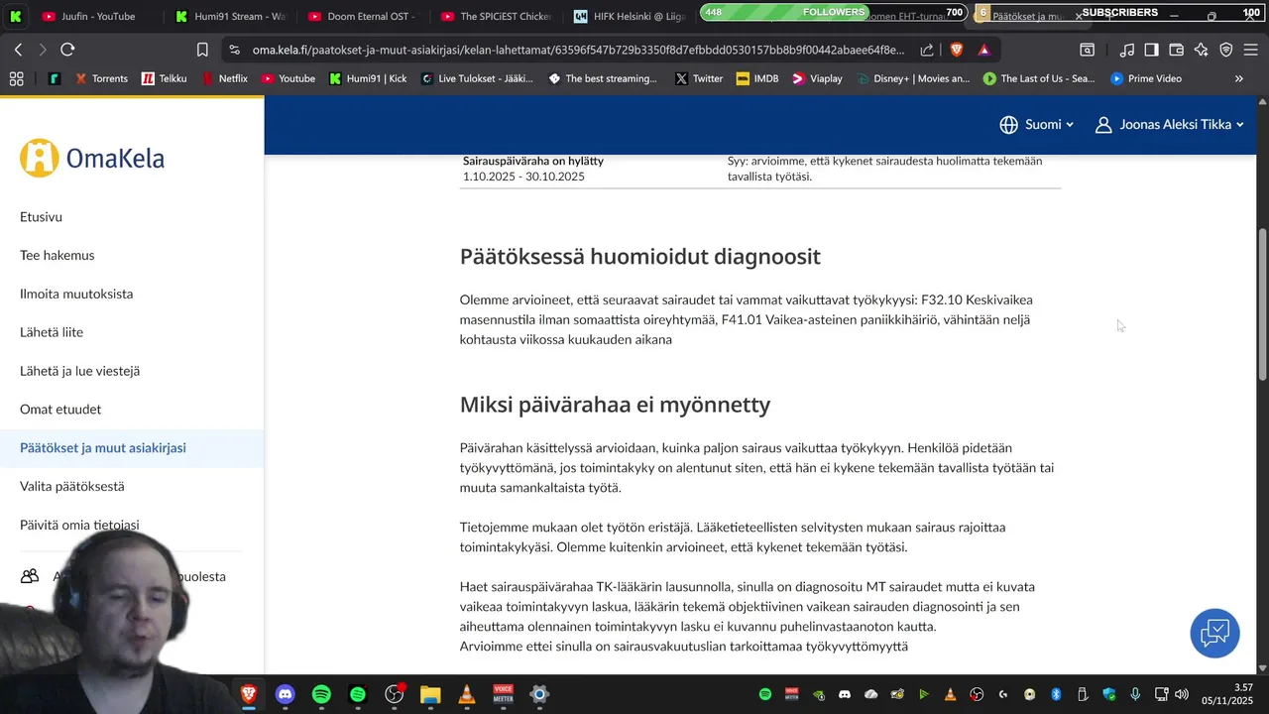Open OBS Studio from the taskbar
This screenshot has height=714, width=1269.
coord(395,694)
